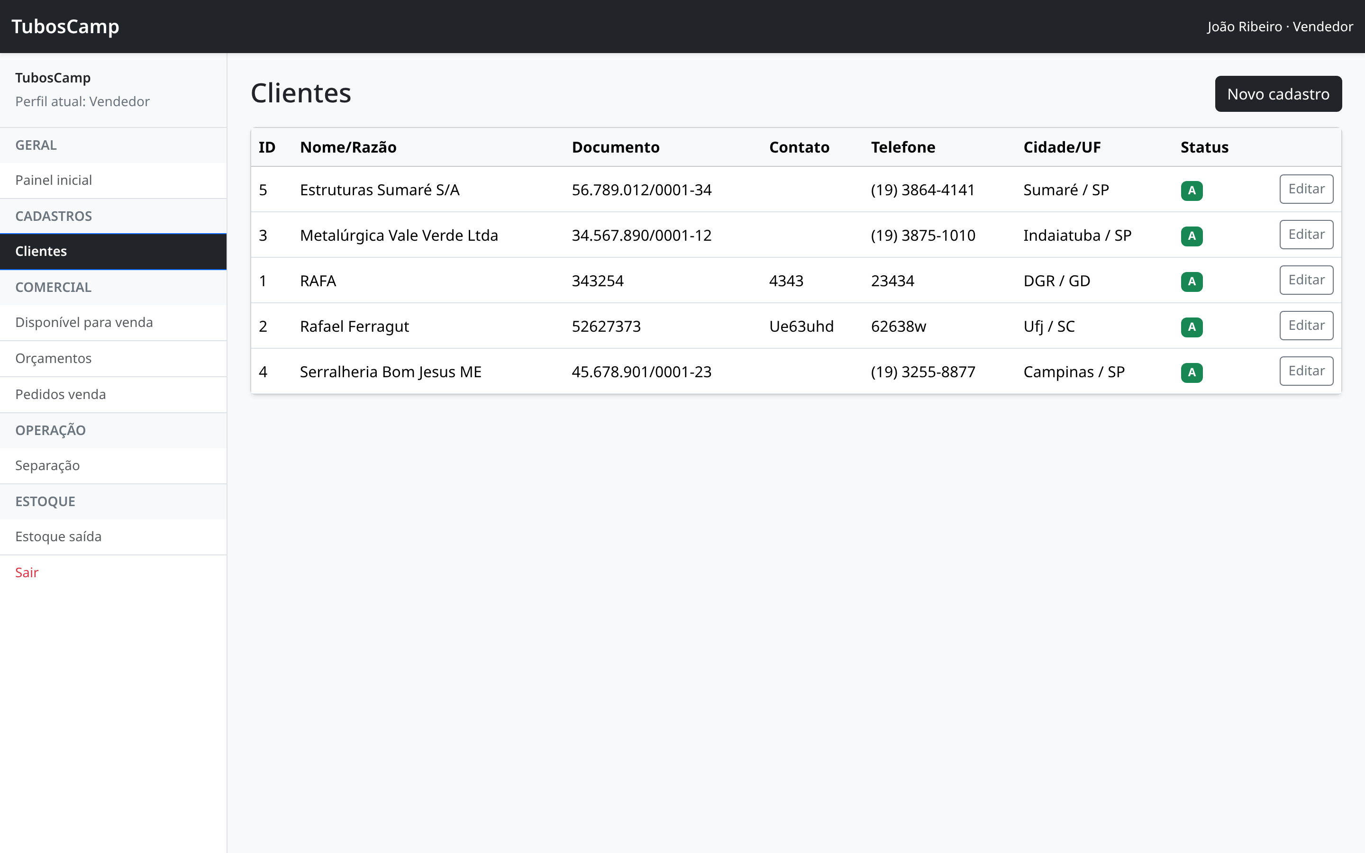1365x853 pixels.
Task: Open Estoque saída in the sidebar
Action: tap(113, 537)
